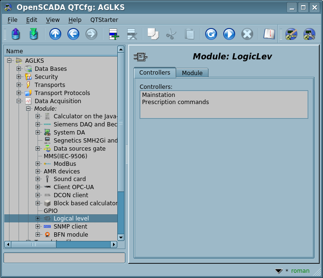The height and width of the screenshot is (278, 323).
Task: Expand the Transport Protocols tree node
Action: [19, 93]
